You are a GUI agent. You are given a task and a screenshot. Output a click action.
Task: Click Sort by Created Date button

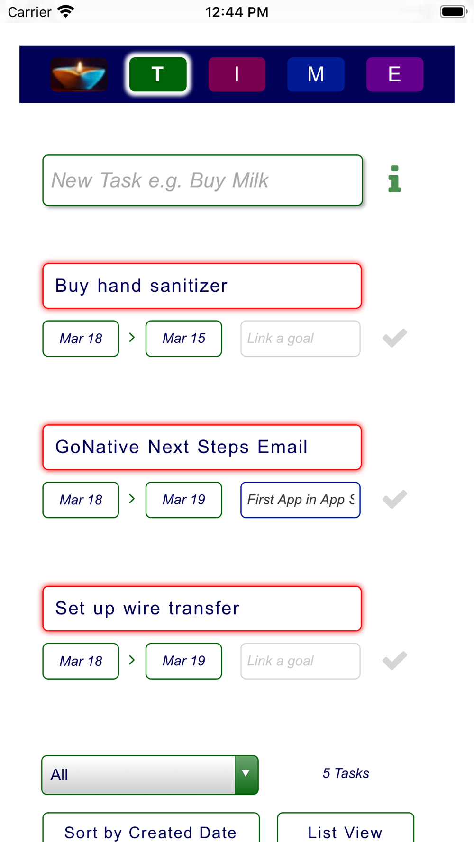[151, 828]
